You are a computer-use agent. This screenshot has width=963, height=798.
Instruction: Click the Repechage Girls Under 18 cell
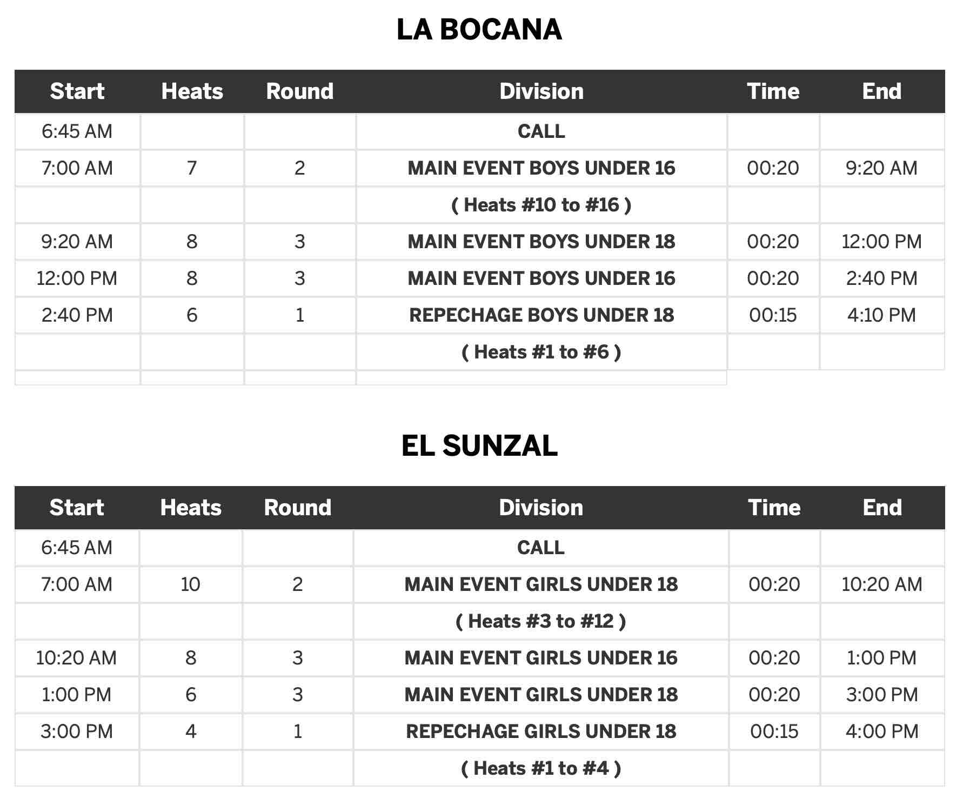click(x=541, y=731)
